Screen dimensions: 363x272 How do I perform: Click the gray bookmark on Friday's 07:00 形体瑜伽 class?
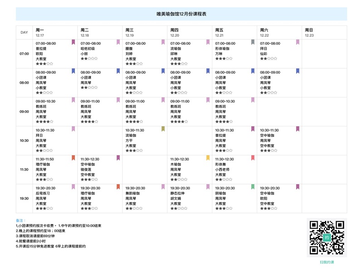pyautogui.click(x=253, y=42)
